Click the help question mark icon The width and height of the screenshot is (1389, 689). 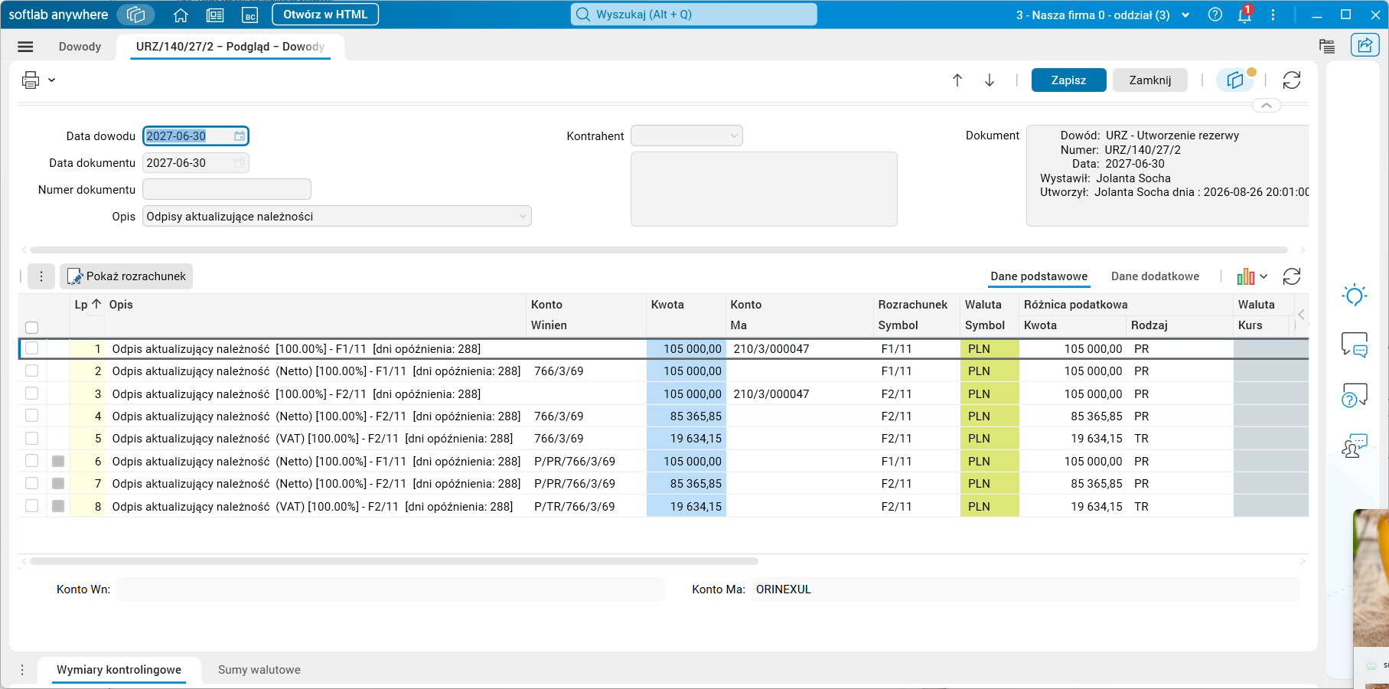[1215, 15]
